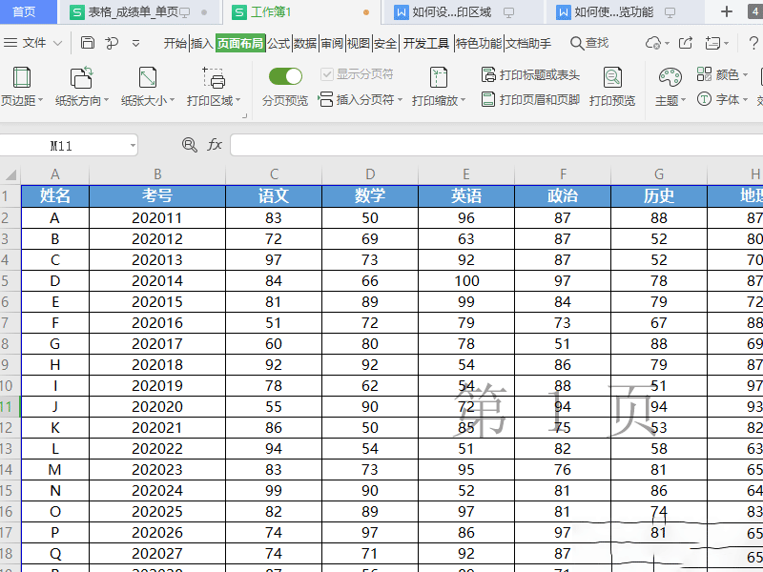Switch to the home page tab

click(x=28, y=11)
